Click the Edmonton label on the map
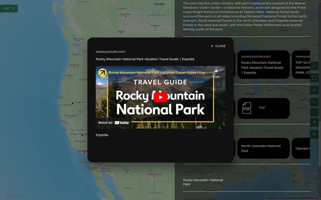 (126, 14)
